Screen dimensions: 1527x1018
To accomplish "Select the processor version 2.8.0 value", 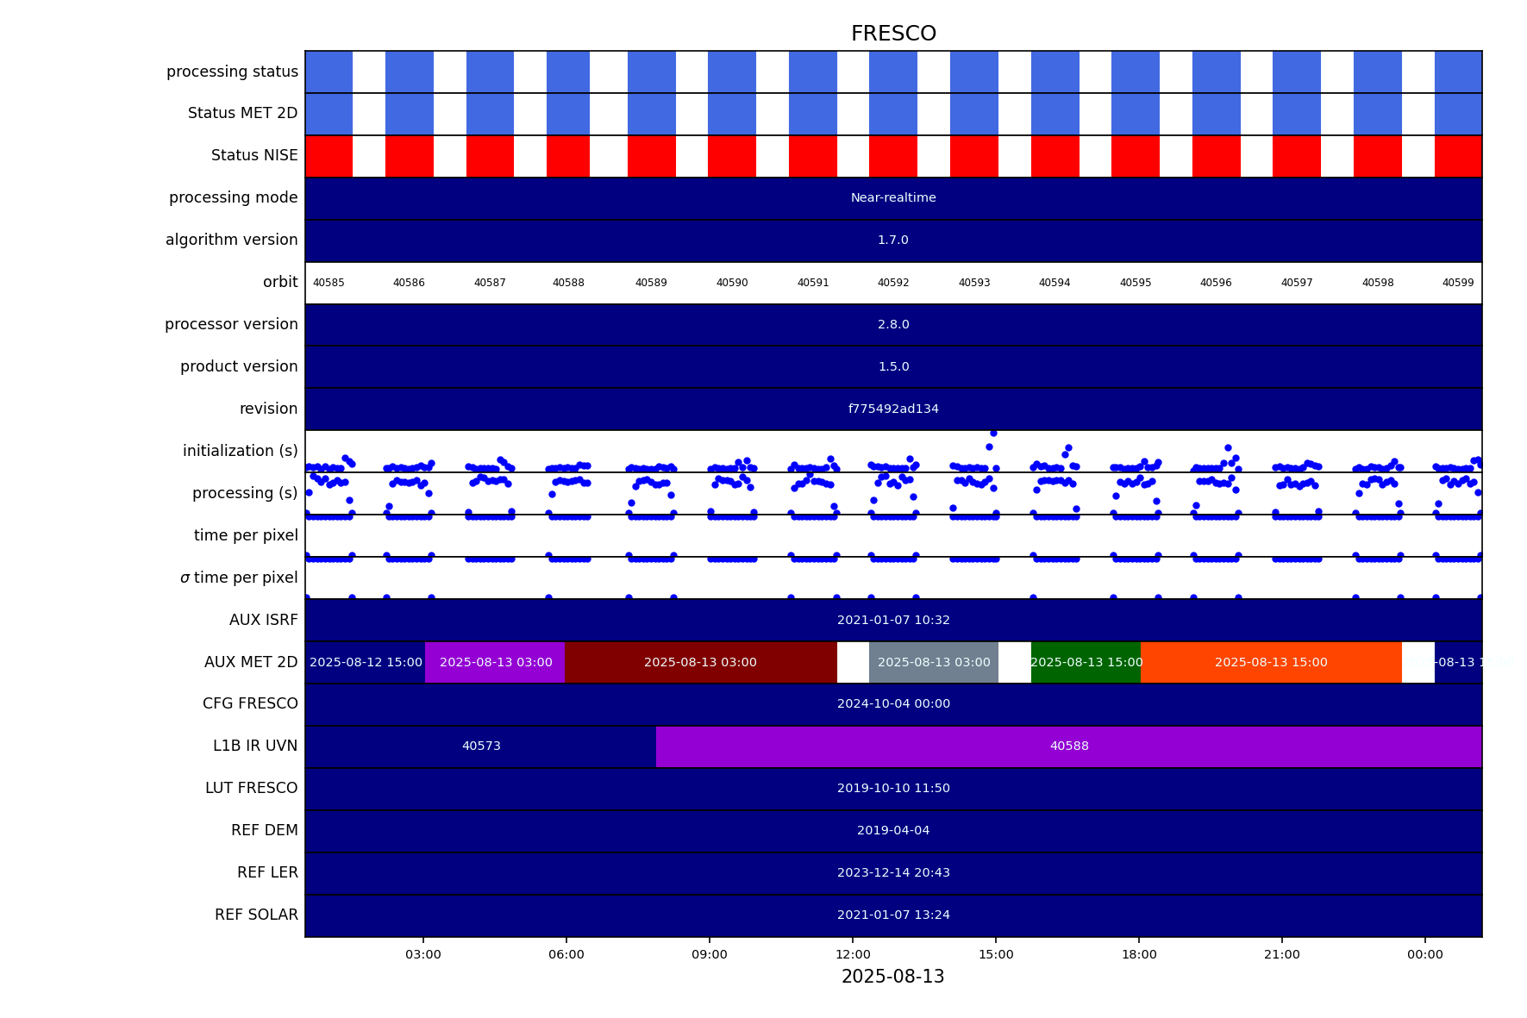I will [x=893, y=325].
